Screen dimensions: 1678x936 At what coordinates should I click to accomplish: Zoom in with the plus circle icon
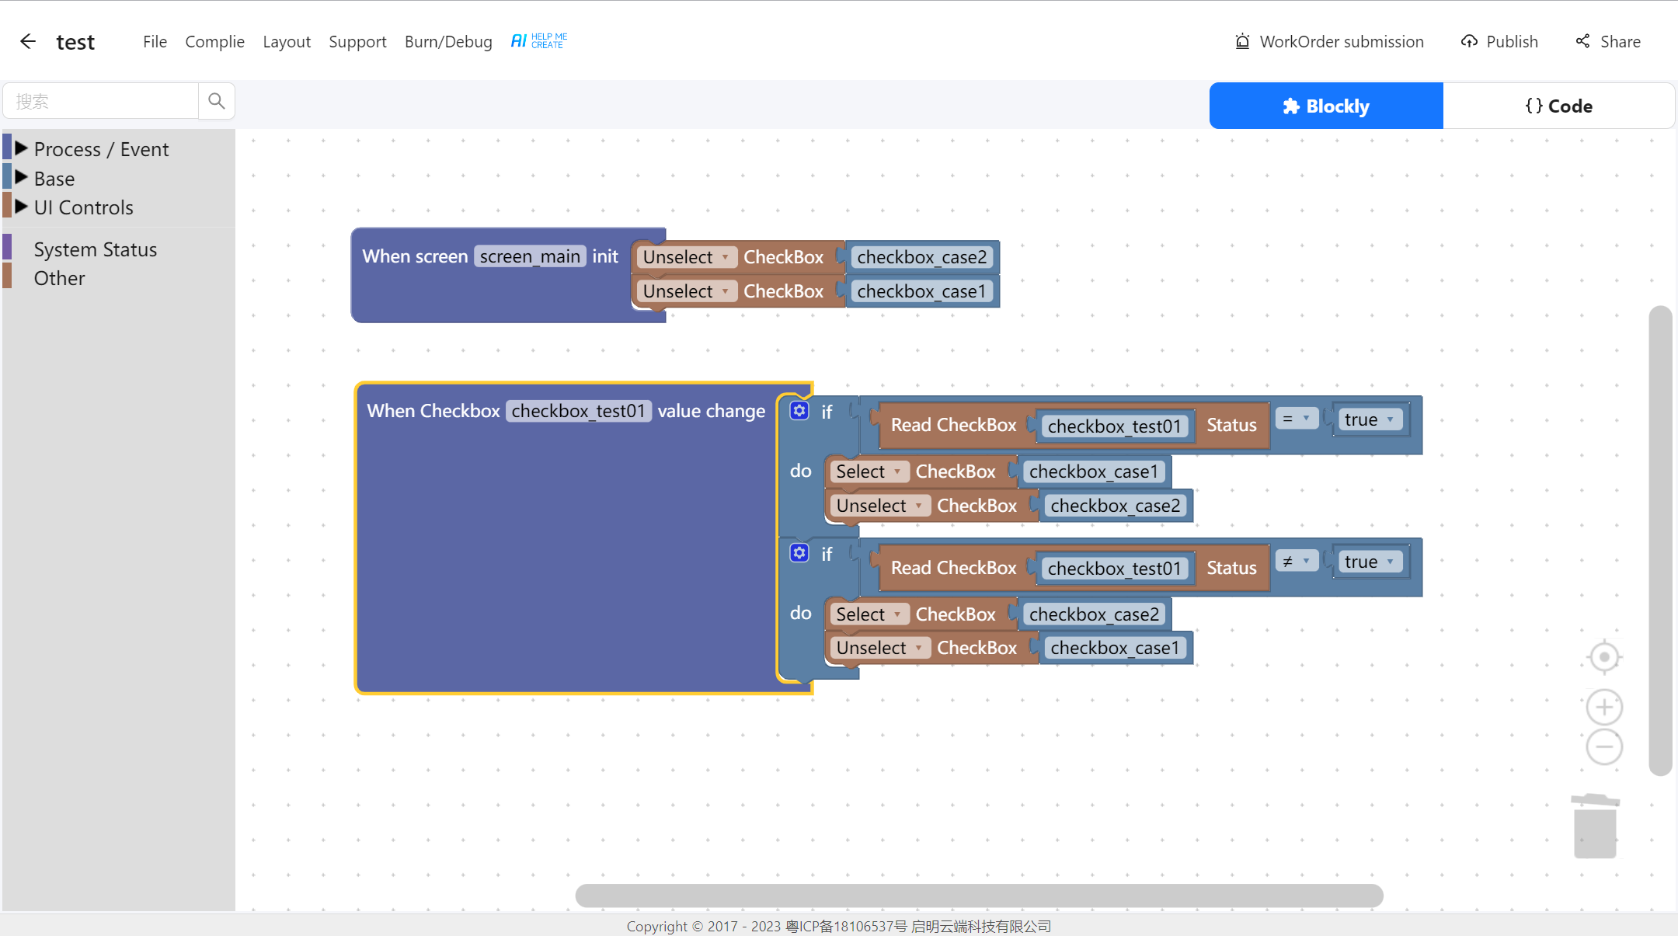point(1604,707)
